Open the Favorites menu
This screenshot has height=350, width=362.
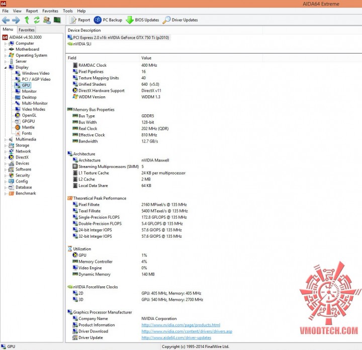pyautogui.click(x=50, y=11)
